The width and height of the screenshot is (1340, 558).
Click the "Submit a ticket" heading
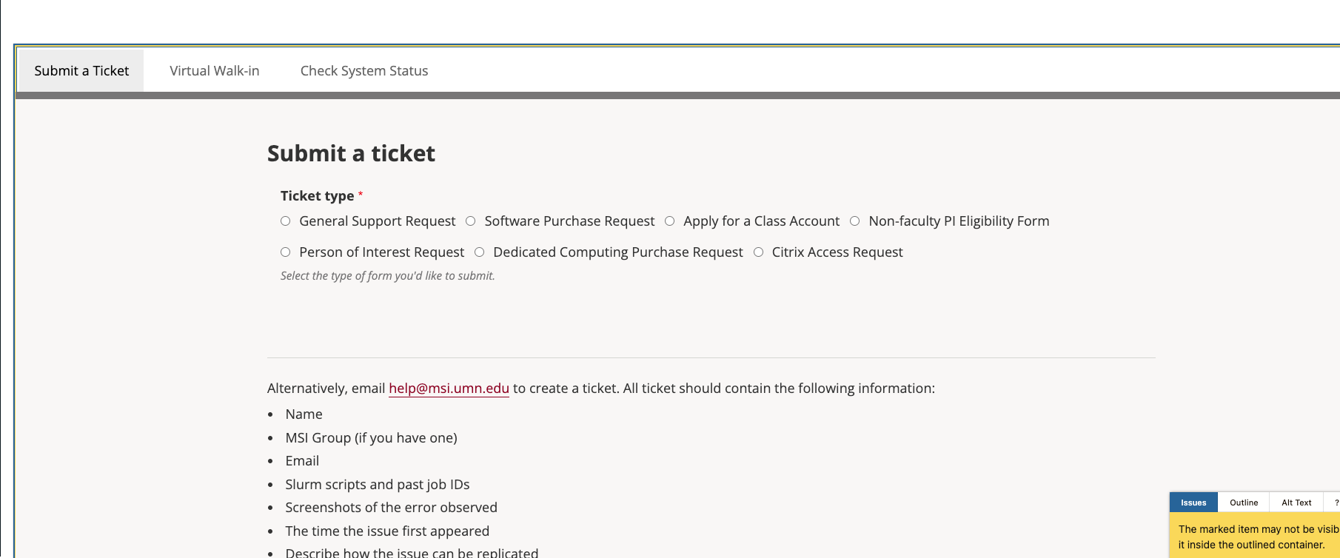[351, 153]
